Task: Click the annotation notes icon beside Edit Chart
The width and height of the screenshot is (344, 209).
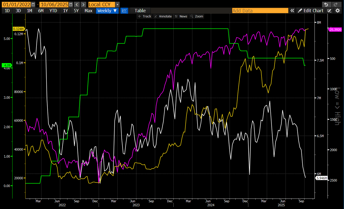Action: click(329, 10)
